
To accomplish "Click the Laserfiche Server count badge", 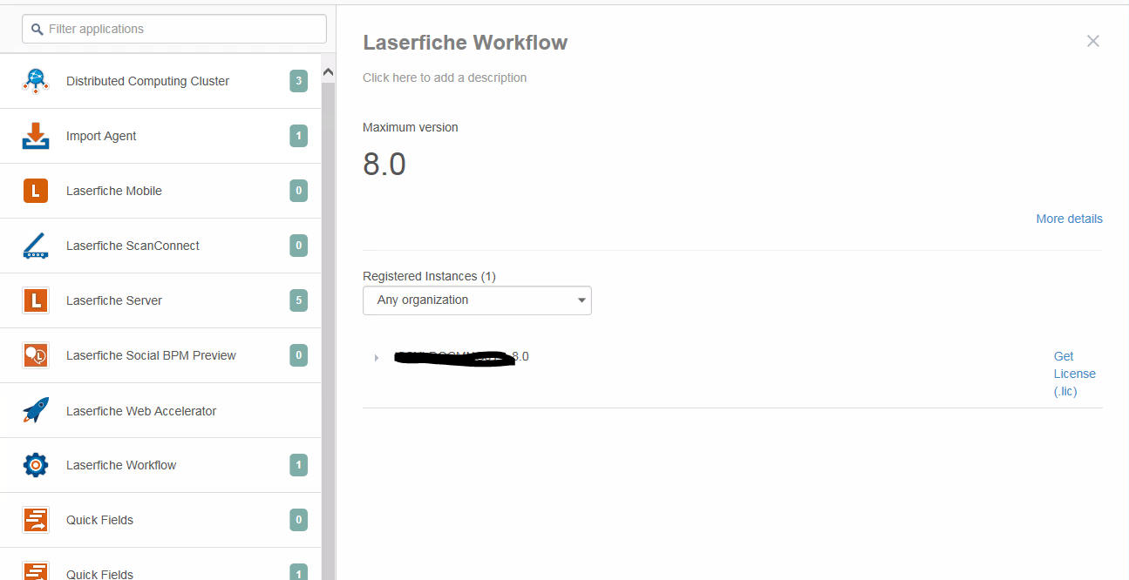I will click(x=299, y=300).
